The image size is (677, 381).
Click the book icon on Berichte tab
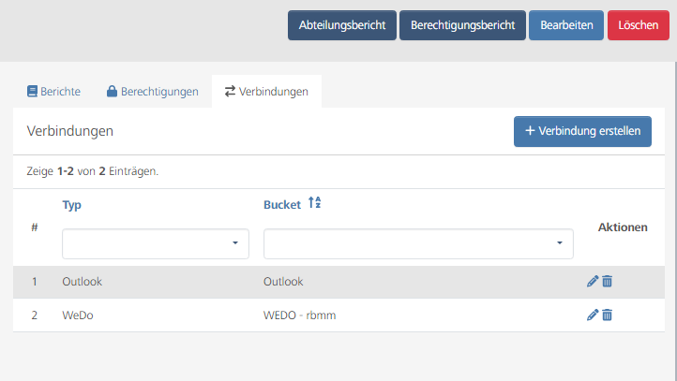click(33, 92)
